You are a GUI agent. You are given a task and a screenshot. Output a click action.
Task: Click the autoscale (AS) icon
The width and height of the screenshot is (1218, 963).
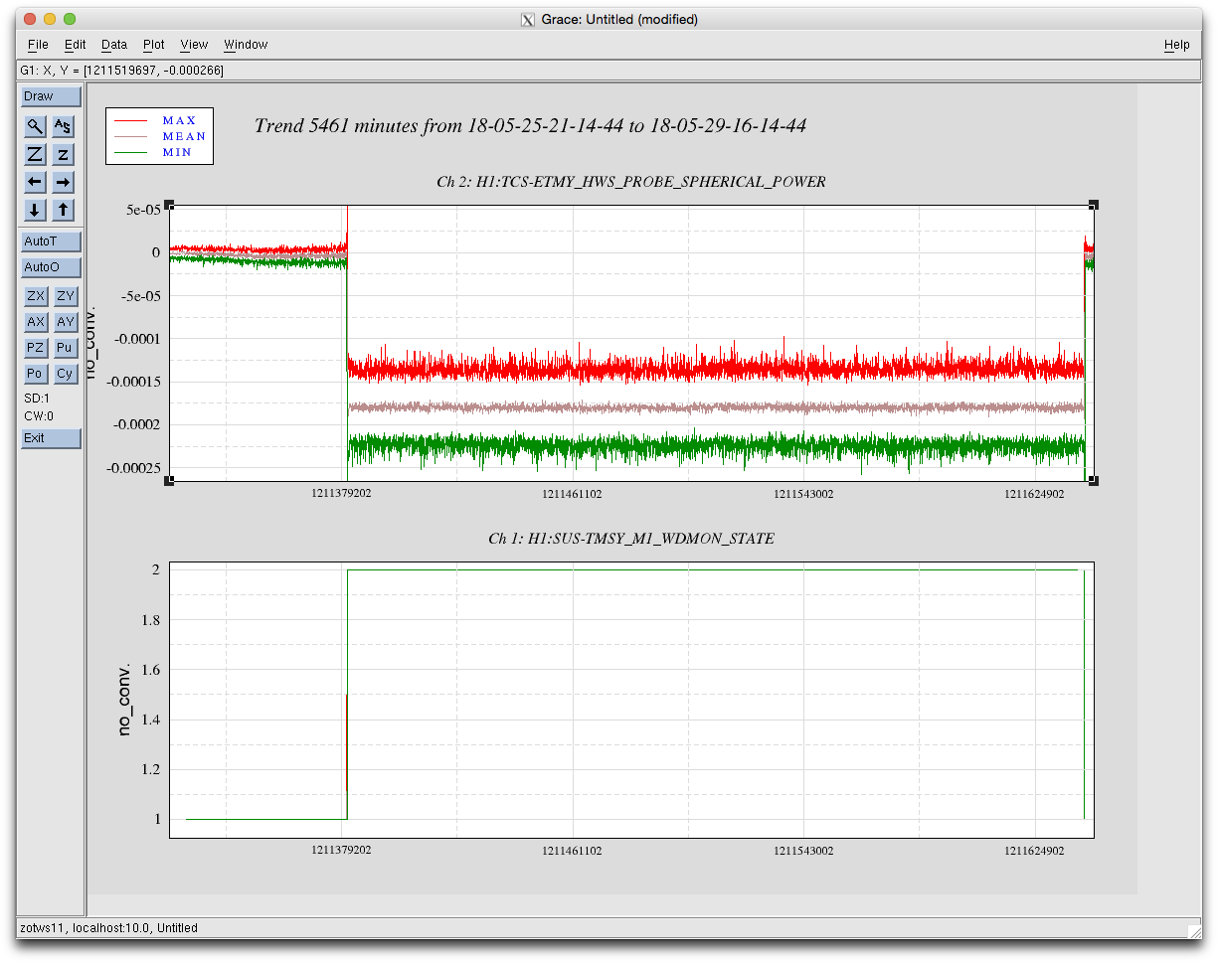pos(63,126)
